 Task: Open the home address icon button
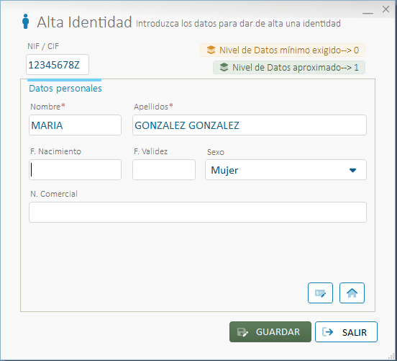(352, 293)
